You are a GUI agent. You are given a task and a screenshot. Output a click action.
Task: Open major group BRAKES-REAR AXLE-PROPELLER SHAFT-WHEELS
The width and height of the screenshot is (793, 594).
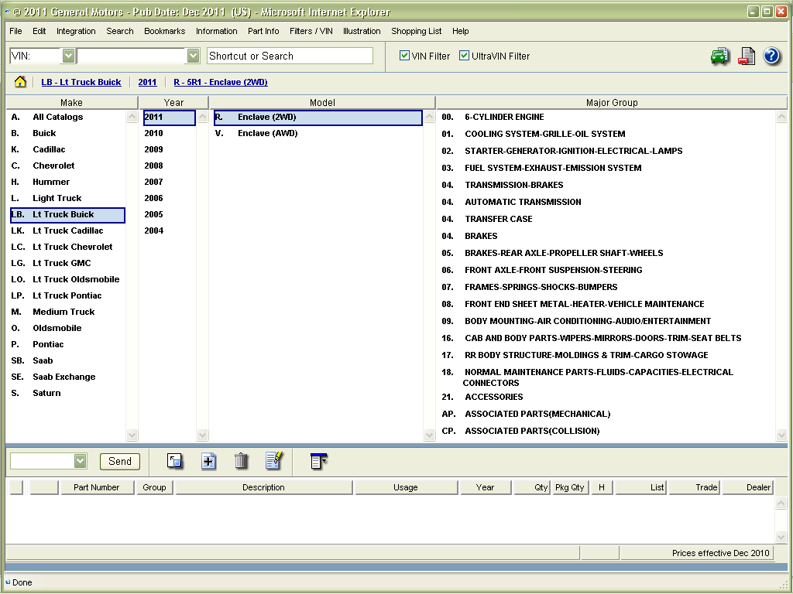tap(564, 253)
